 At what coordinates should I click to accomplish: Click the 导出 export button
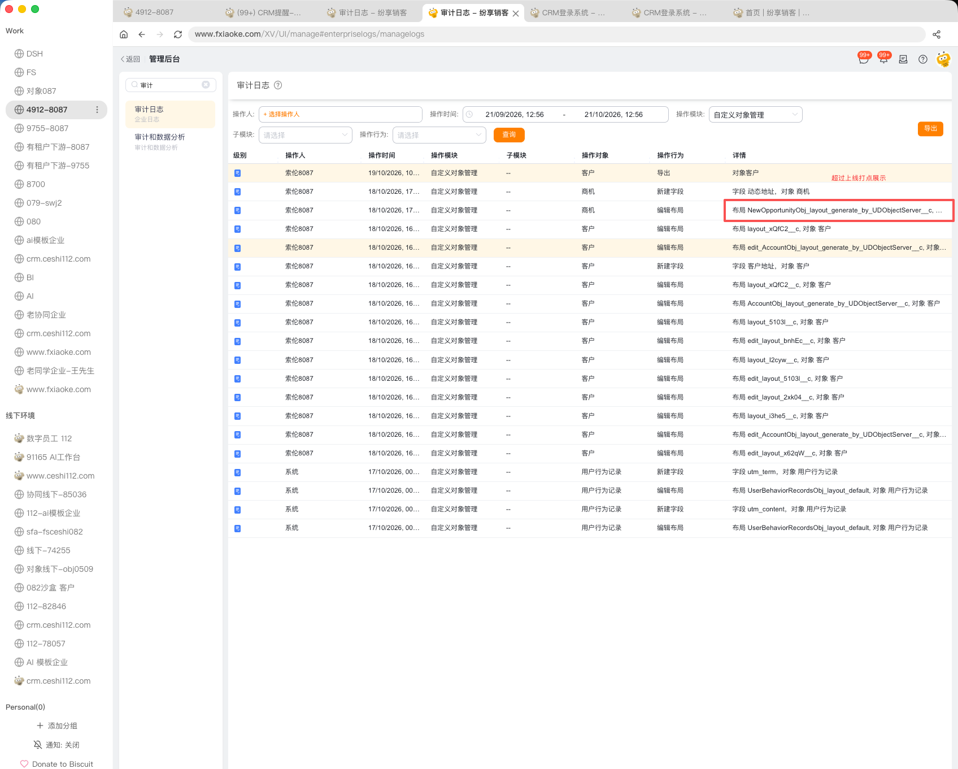pos(930,129)
